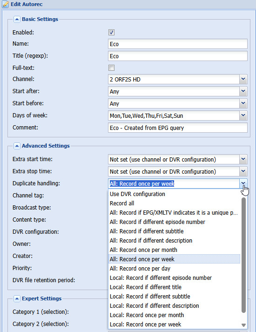Click the dropdown list scrollbar down arrow
Viewport: 256px width, 332px height.
click(244, 325)
